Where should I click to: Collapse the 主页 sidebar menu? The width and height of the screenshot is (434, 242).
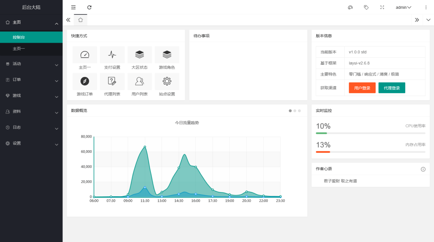[31, 22]
